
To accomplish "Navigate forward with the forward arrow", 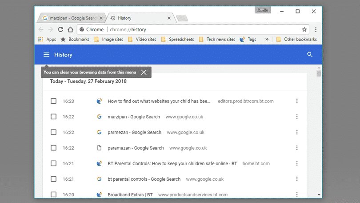I will (x=51, y=29).
